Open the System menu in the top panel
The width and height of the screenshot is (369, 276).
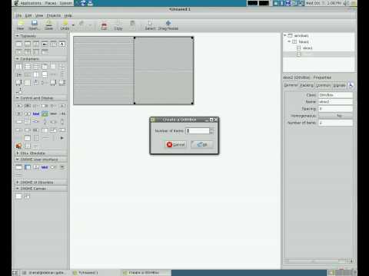pos(66,3)
